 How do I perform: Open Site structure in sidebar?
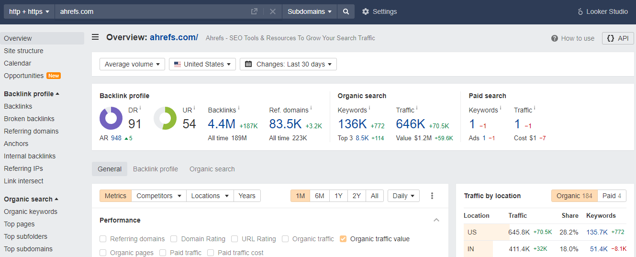click(23, 51)
